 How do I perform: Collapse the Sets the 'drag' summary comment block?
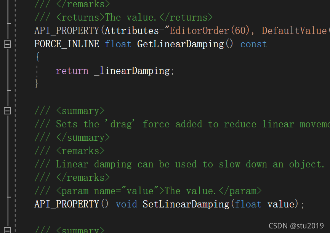8,111
